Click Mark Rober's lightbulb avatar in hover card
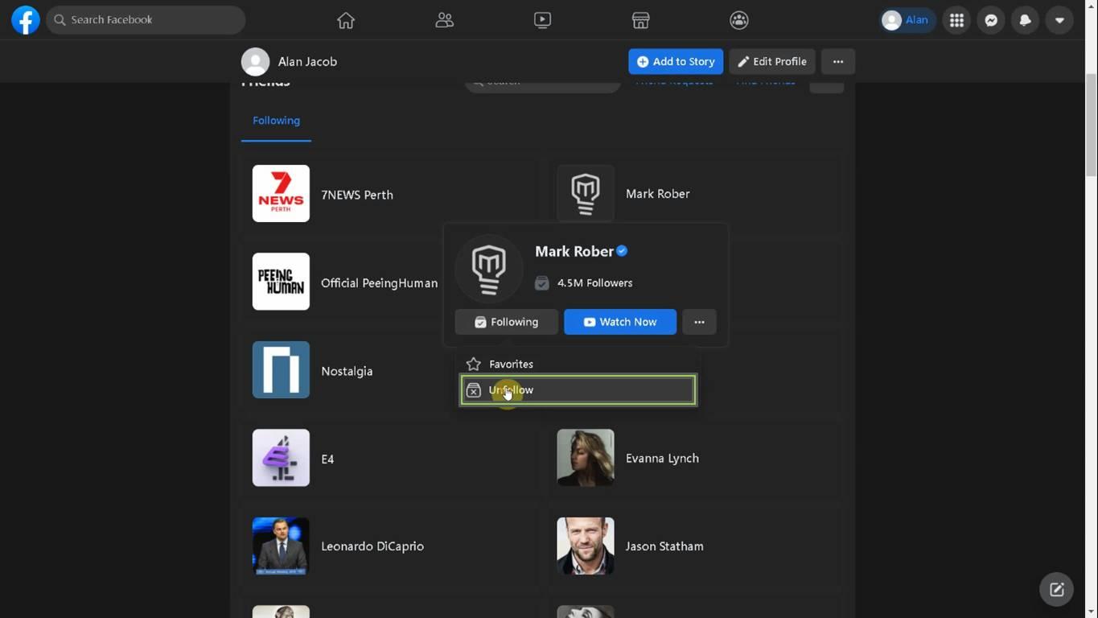The image size is (1098, 618). 489,269
